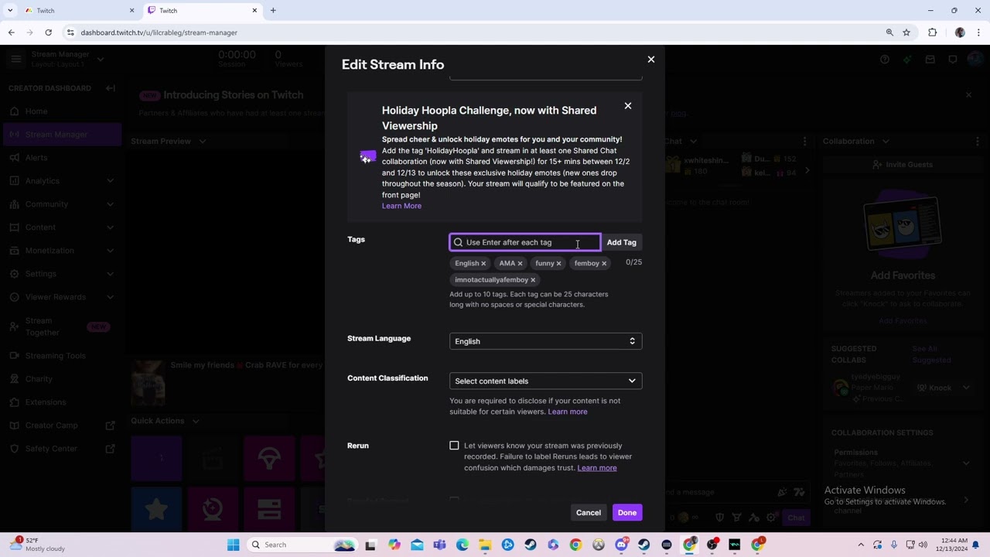Focus the tags search input field
The height and width of the screenshot is (557, 990).
coord(525,242)
